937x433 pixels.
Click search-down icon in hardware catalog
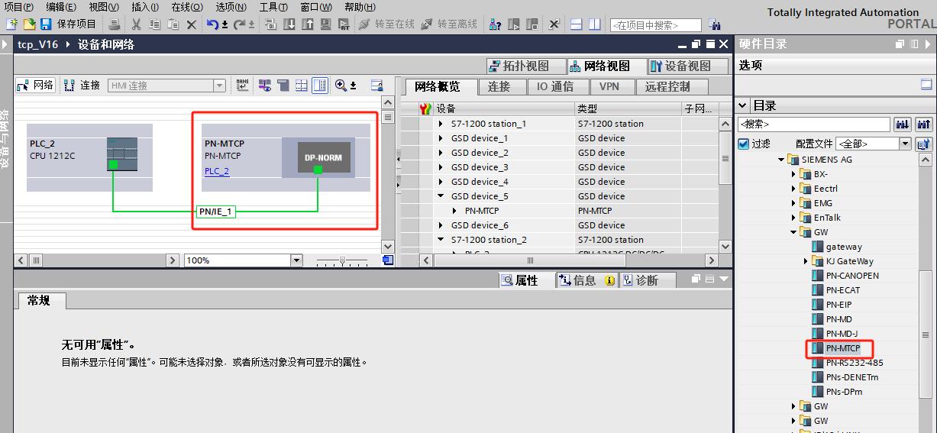tap(903, 124)
